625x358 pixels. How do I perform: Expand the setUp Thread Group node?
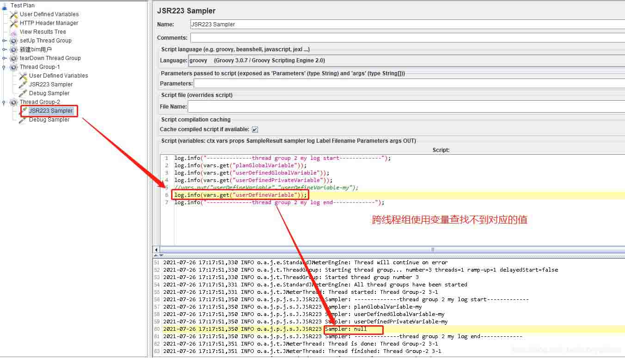click(x=5, y=41)
